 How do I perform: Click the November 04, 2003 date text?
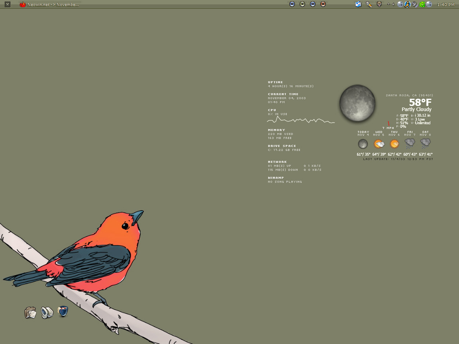click(x=287, y=98)
